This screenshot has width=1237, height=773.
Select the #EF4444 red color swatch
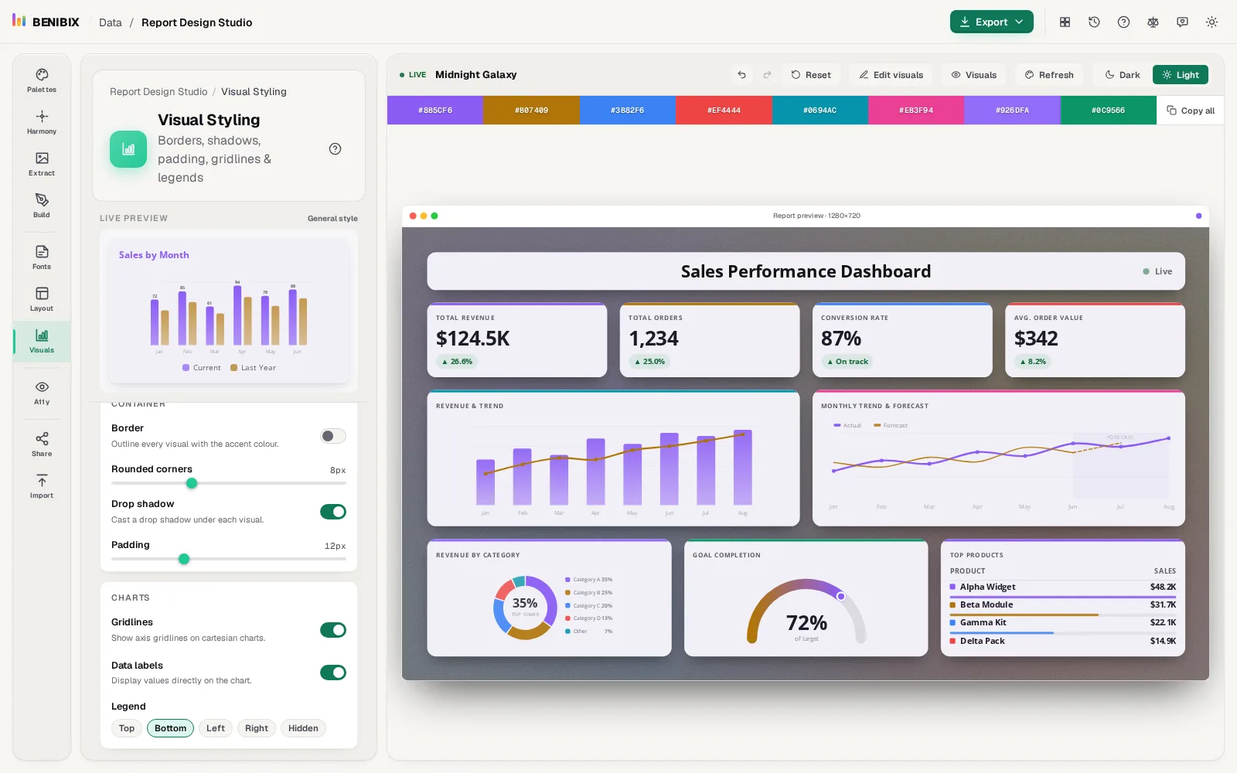[x=724, y=111]
